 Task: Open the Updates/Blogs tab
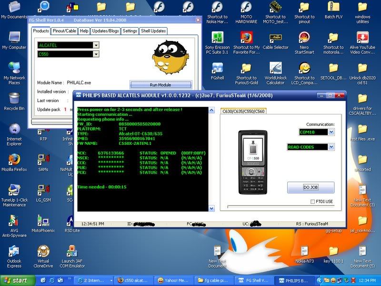pos(105,31)
